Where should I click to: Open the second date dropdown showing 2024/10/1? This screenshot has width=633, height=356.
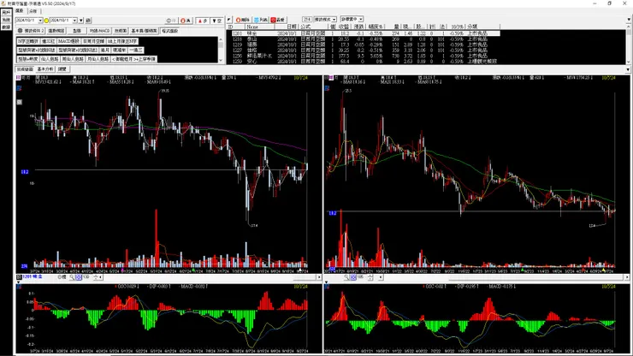click(x=74, y=21)
